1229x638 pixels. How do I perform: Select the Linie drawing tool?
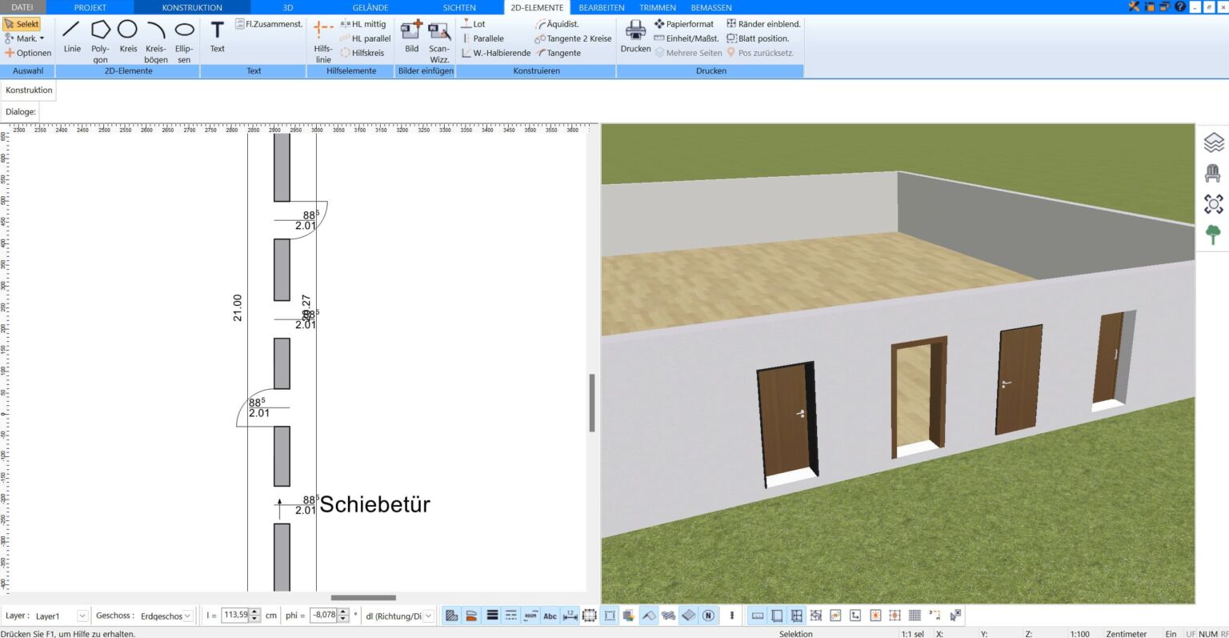72,37
